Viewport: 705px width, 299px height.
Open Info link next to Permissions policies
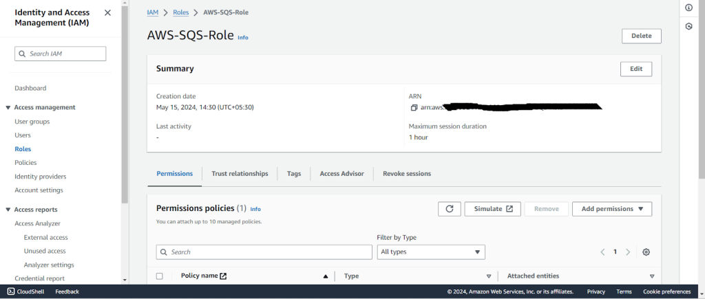pos(255,209)
